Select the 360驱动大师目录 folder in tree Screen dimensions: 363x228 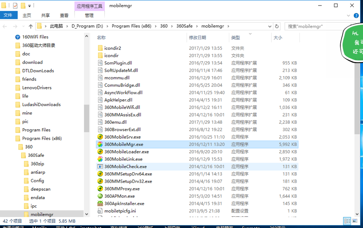coord(39,45)
